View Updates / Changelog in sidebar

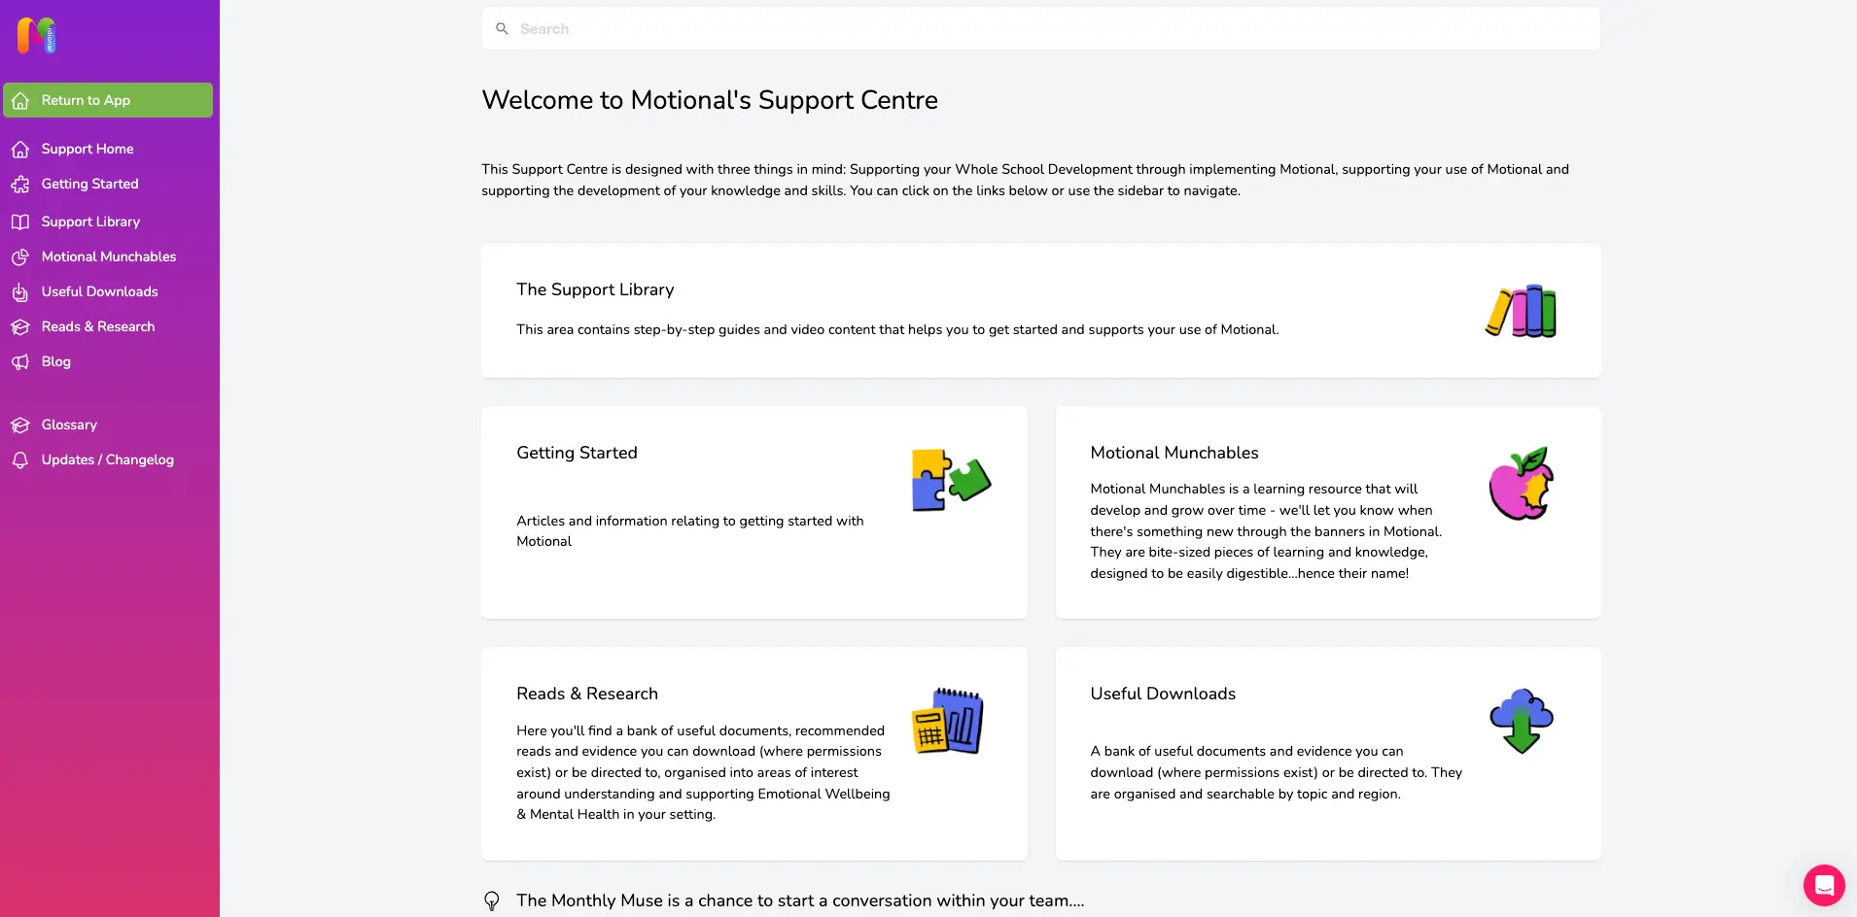pos(107,459)
